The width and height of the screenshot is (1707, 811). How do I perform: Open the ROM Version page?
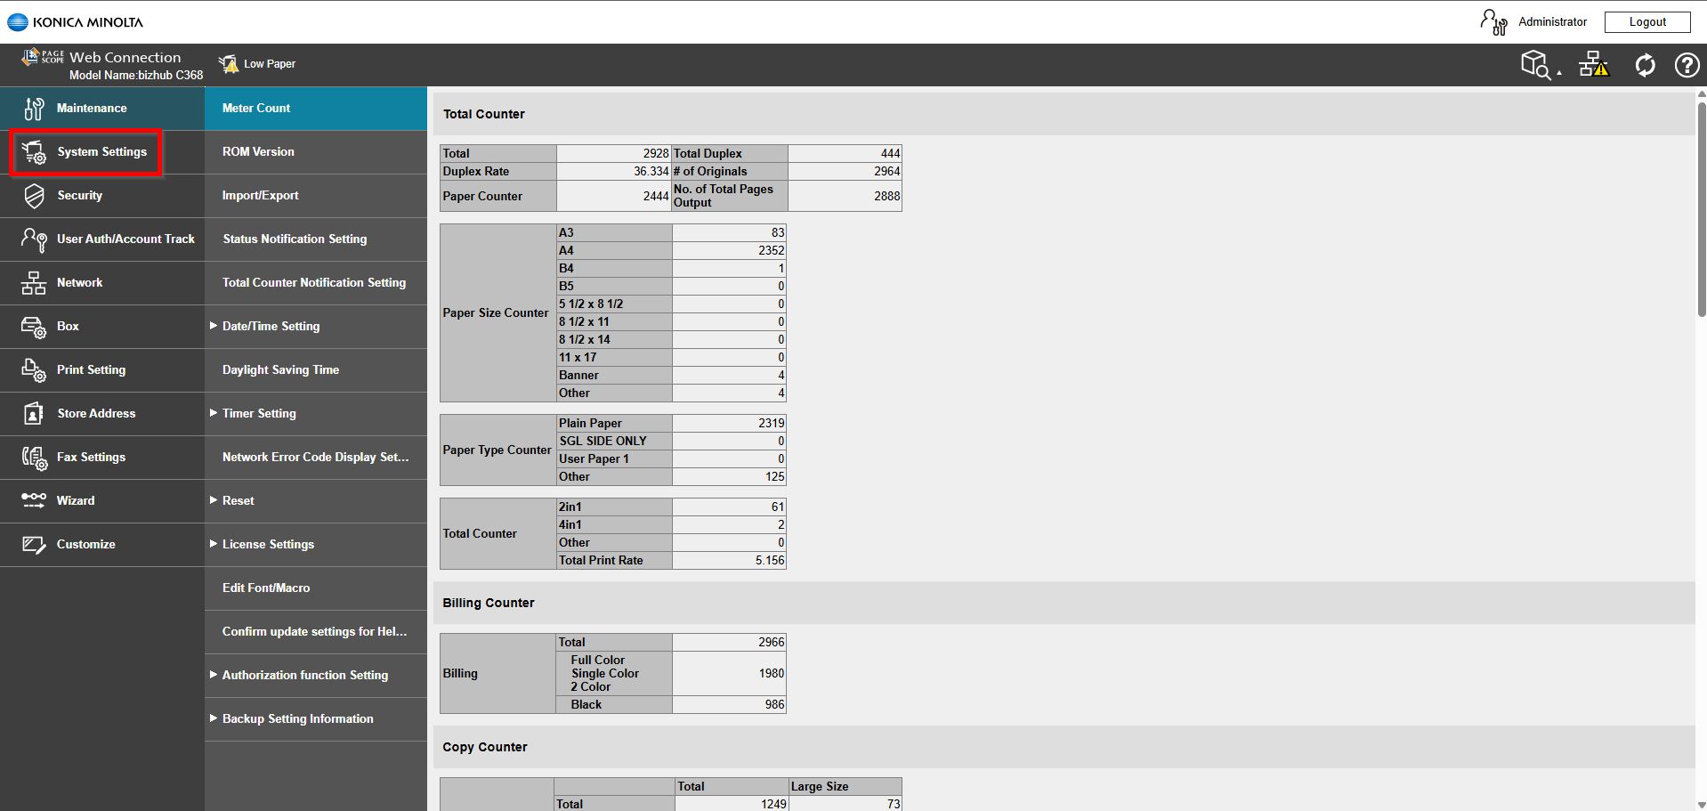[x=258, y=152]
